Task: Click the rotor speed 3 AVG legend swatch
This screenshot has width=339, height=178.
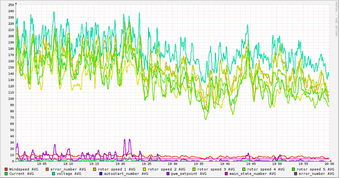Action: 194,169
